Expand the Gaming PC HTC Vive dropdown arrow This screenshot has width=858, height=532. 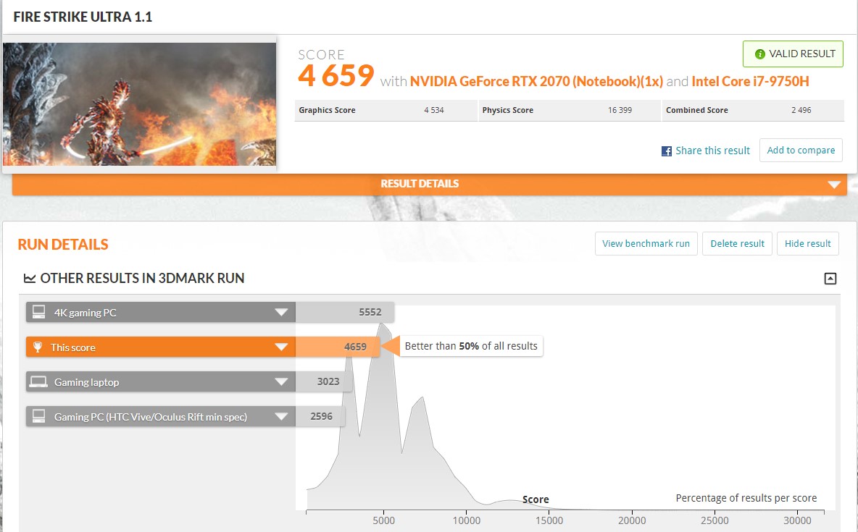tap(281, 416)
